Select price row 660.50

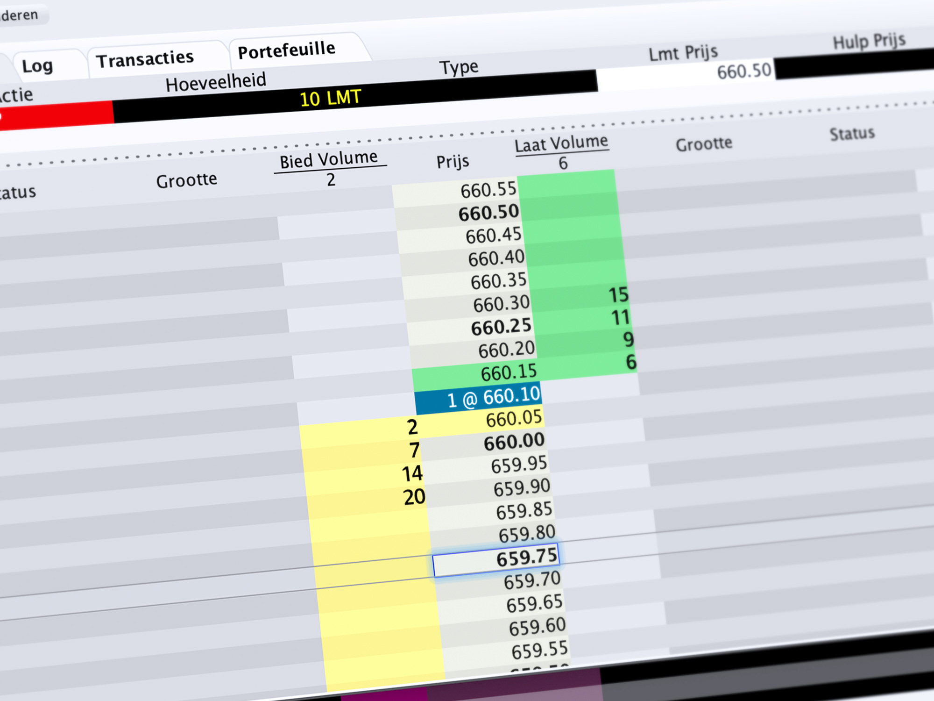(458, 214)
